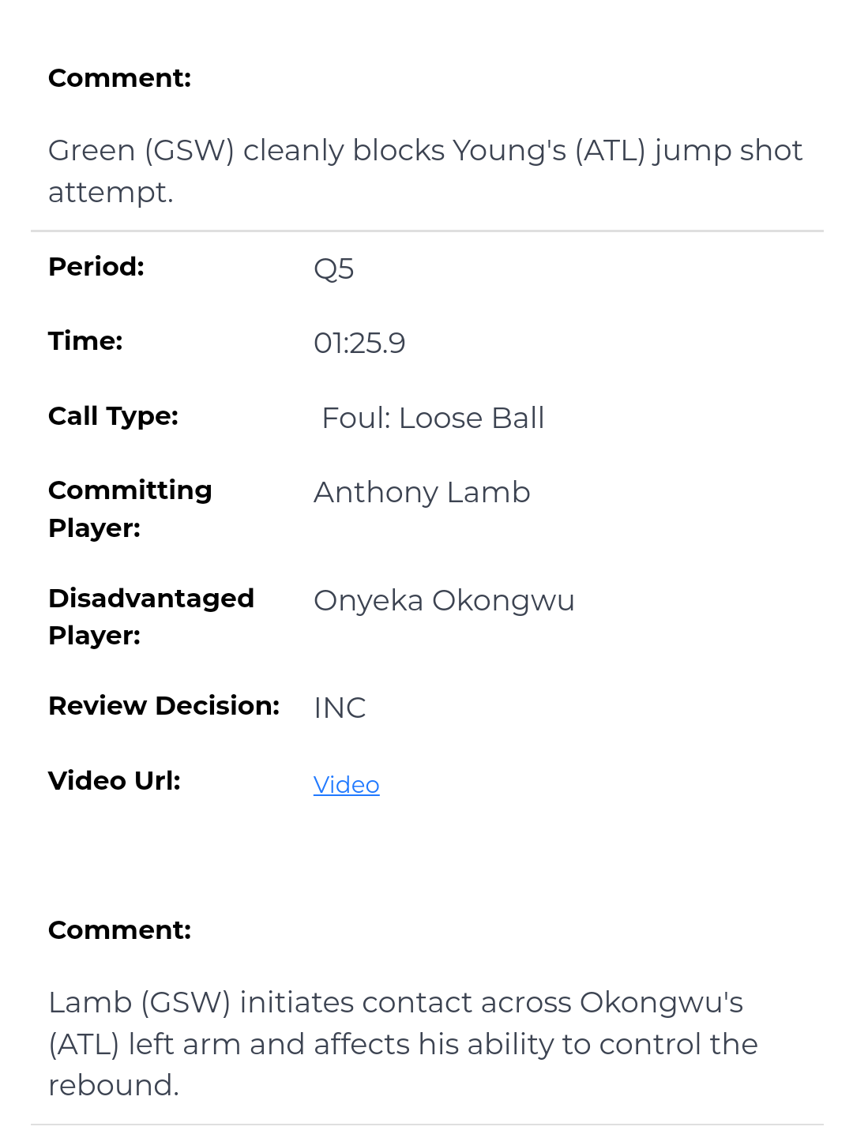853x1134 pixels.
Task: Click the Green blocks Young's shot comment
Action: [x=425, y=171]
